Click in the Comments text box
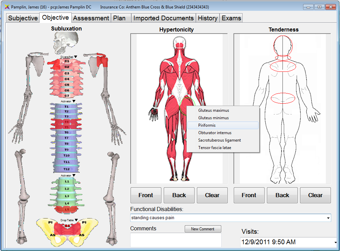This screenshot has width=340, height=251. pyautogui.click(x=176, y=240)
